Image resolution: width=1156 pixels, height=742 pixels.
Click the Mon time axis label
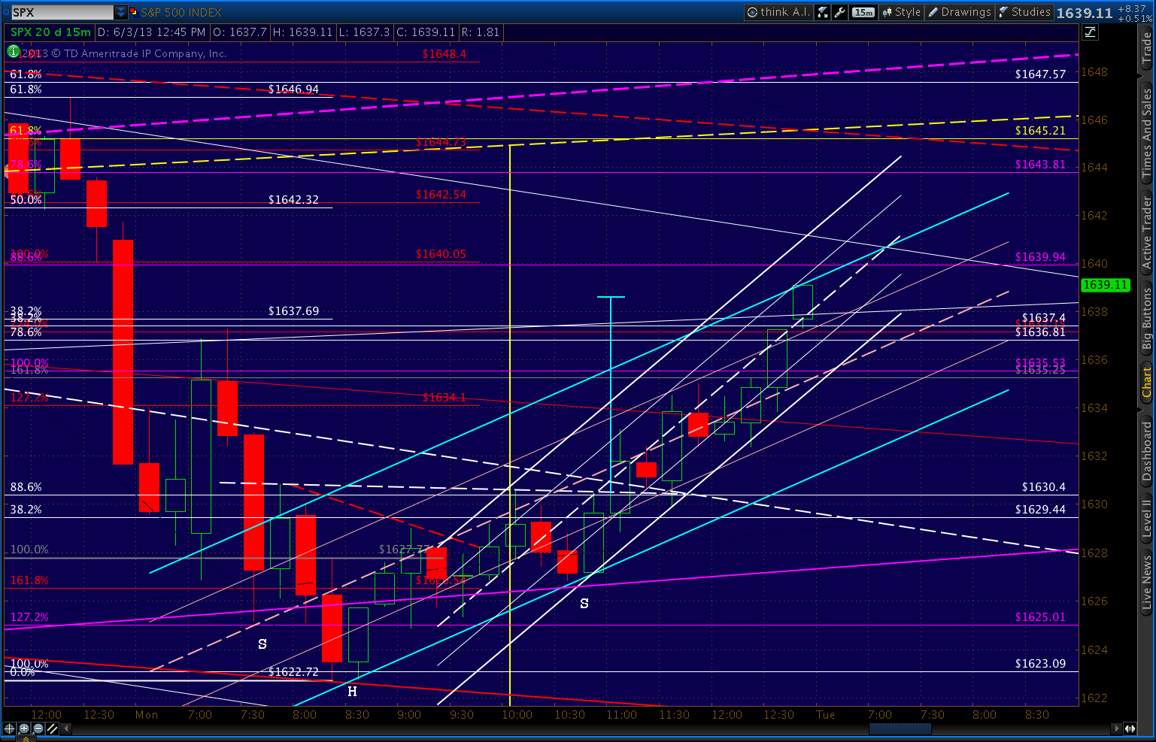(147, 714)
